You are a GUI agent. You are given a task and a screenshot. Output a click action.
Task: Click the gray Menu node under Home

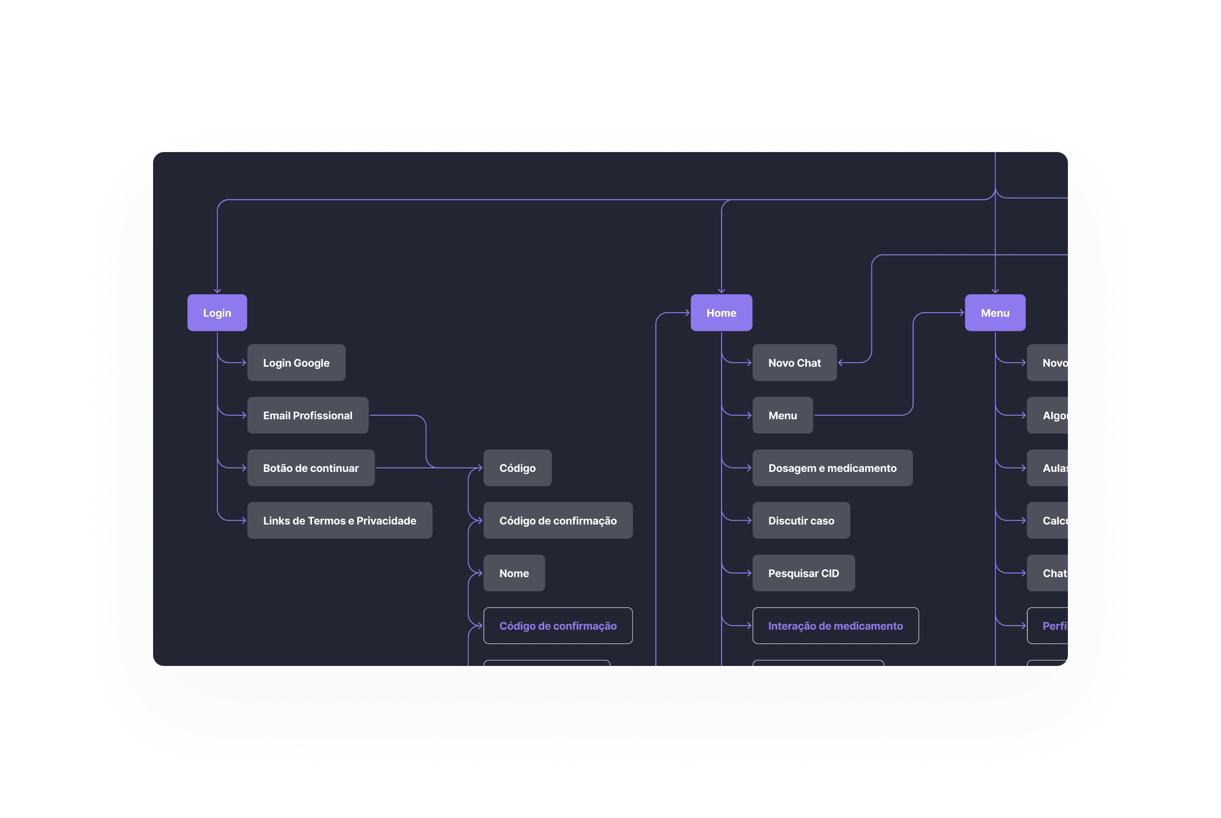[782, 415]
